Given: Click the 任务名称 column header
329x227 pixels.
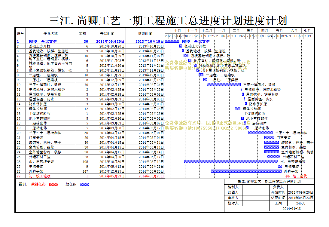Looking at the screenshot, I should click(50, 34).
